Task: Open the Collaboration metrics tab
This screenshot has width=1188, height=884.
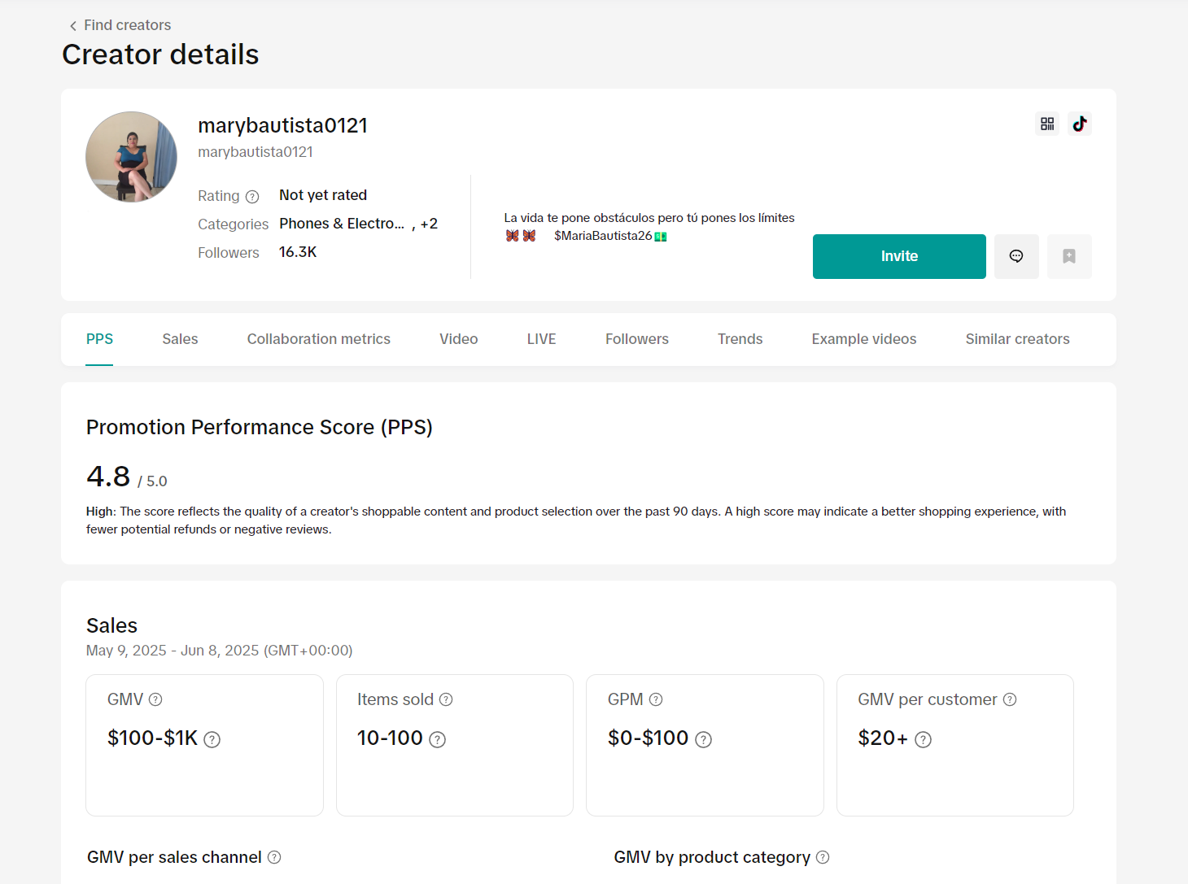Action: point(318,339)
